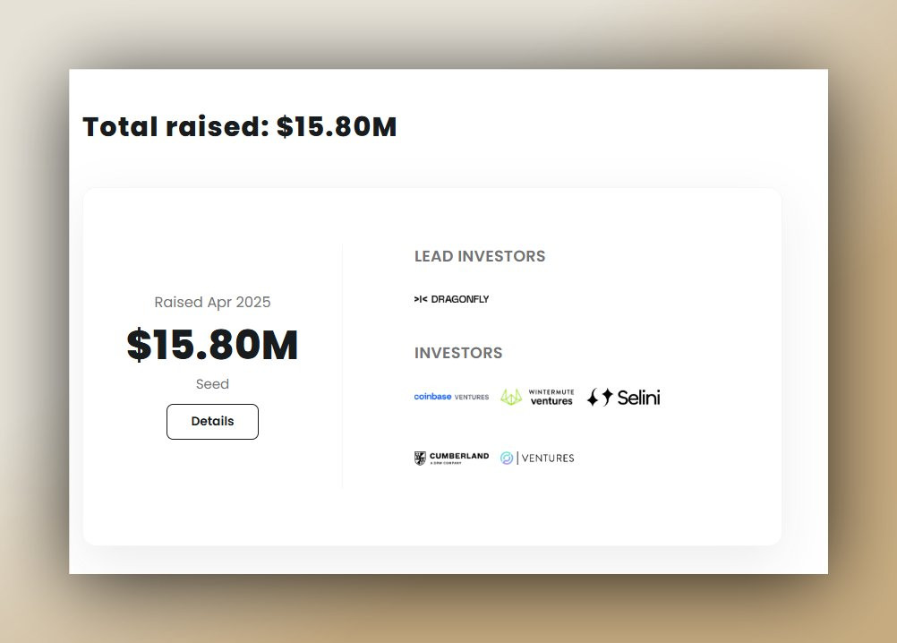Click the large $15.80M amount in card

tap(212, 345)
